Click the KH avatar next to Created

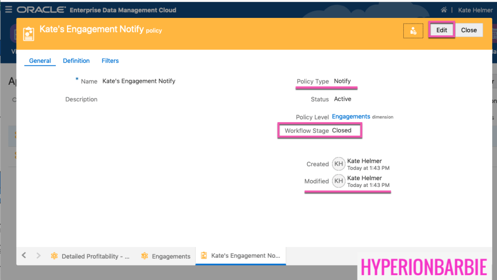(x=338, y=164)
